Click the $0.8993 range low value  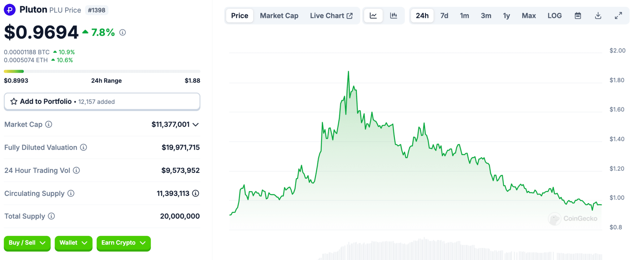16,81
